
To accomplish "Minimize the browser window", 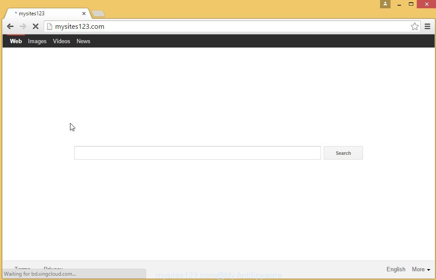I will pyautogui.click(x=399, y=4).
